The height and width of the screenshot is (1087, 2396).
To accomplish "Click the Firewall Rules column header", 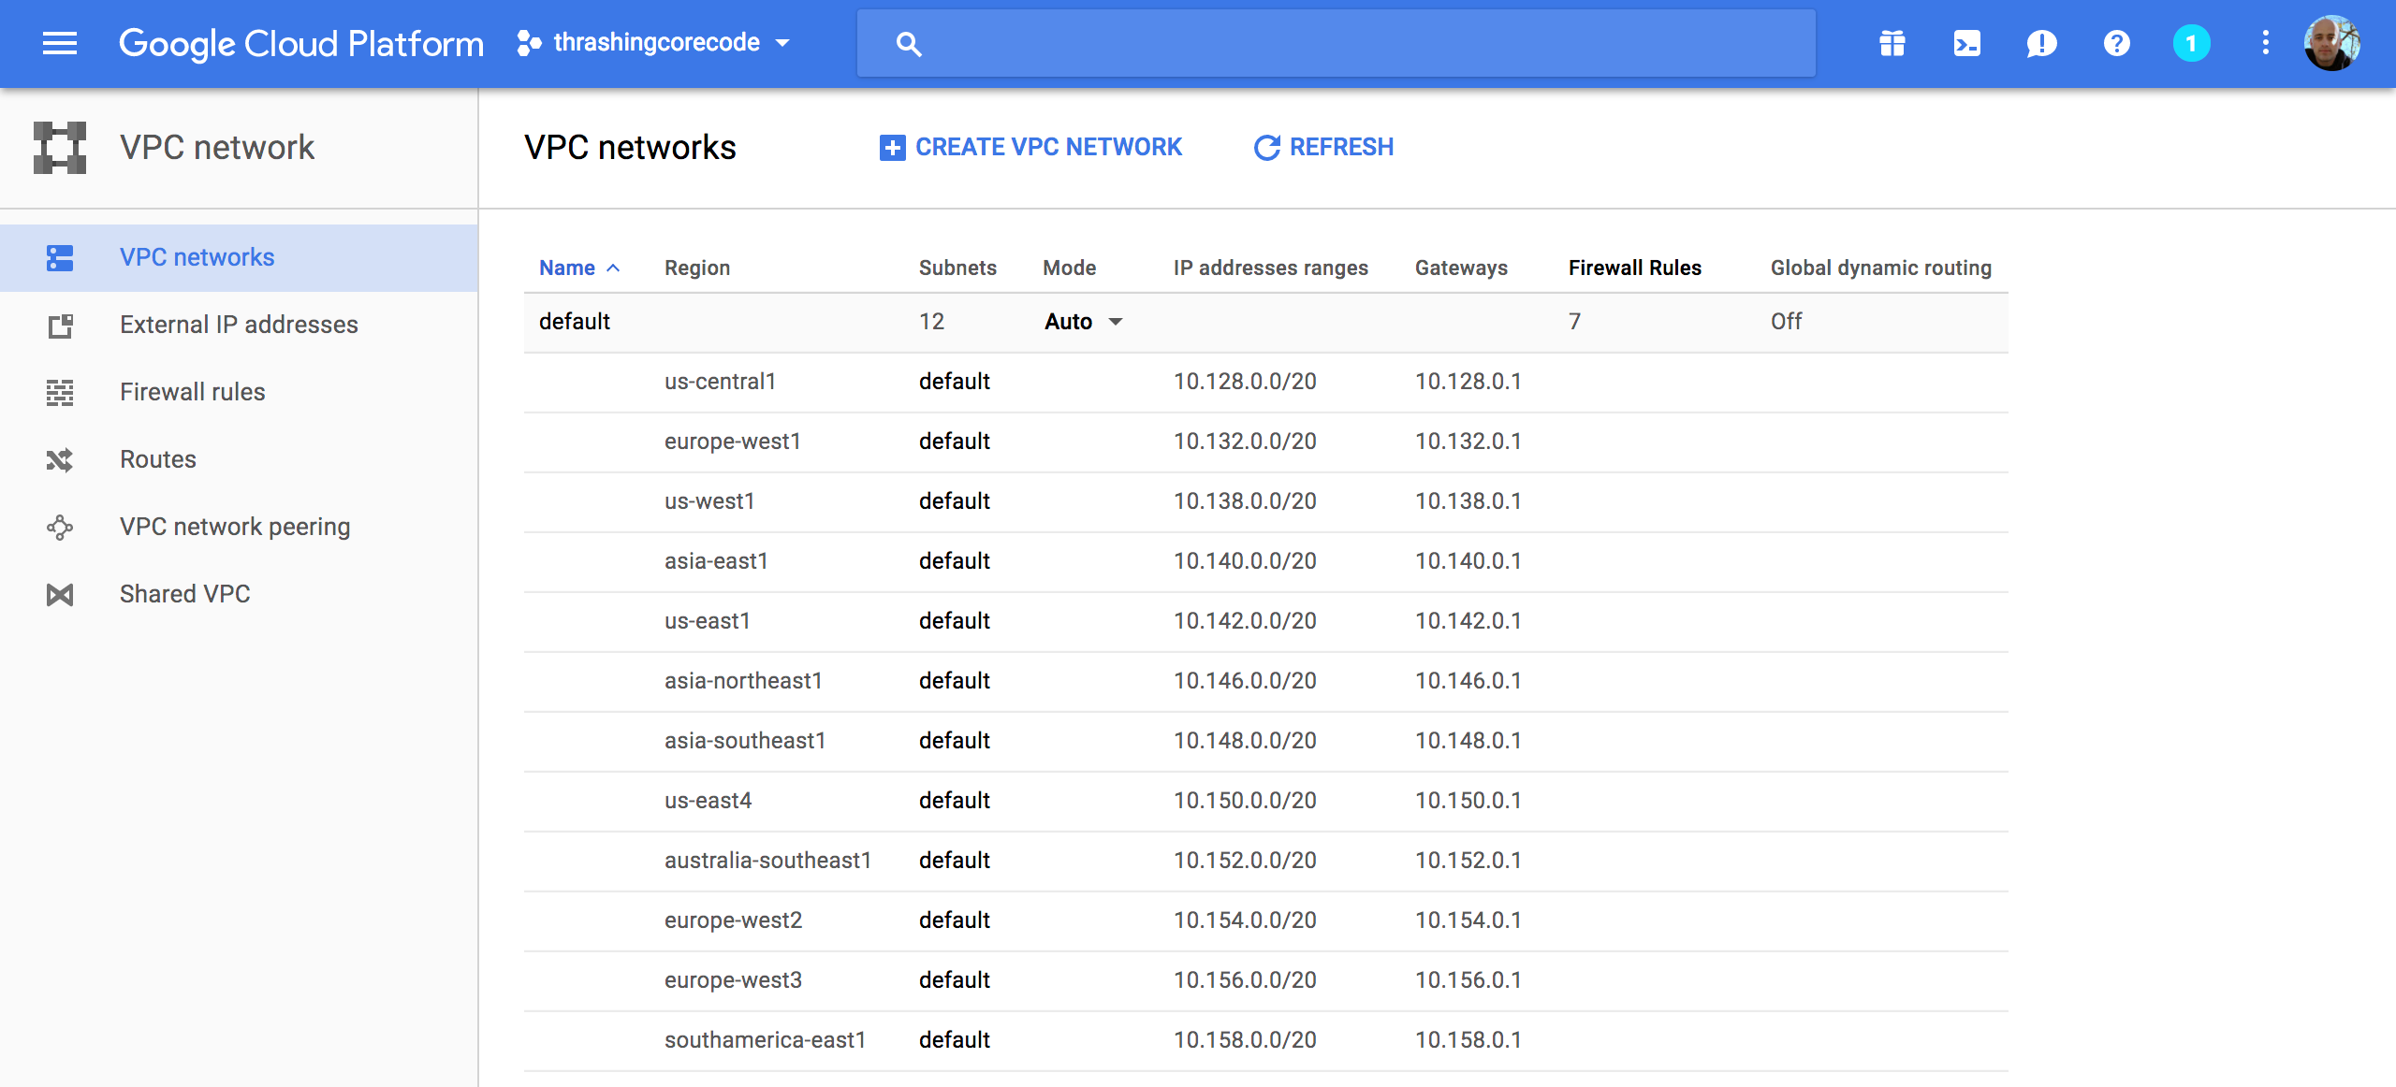I will pyautogui.click(x=1634, y=268).
